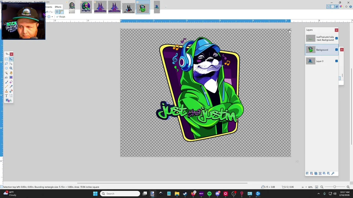Select the Paint Bucket tool
The image size is (353, 198).
click(x=6, y=77)
